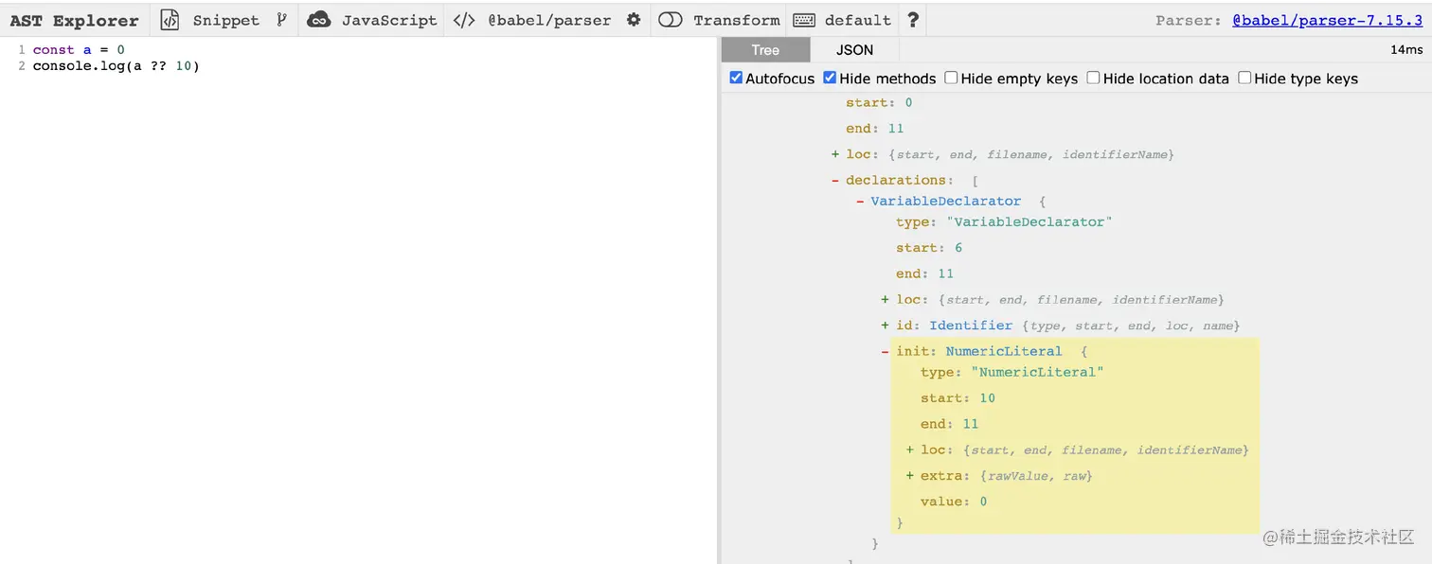Click the VariableDeclarator node name
This screenshot has width=1432, height=564.
click(x=946, y=201)
